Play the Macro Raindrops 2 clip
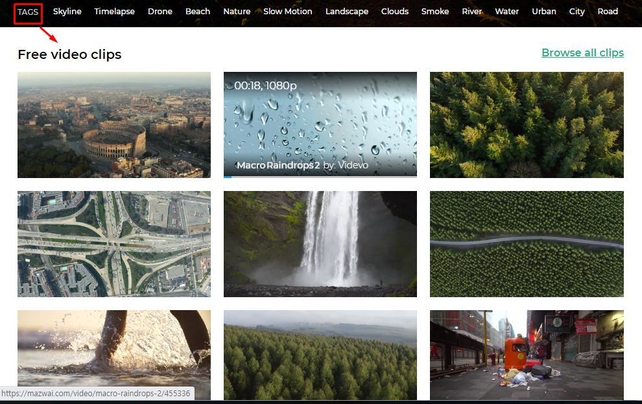The image size is (642, 404). (320, 125)
